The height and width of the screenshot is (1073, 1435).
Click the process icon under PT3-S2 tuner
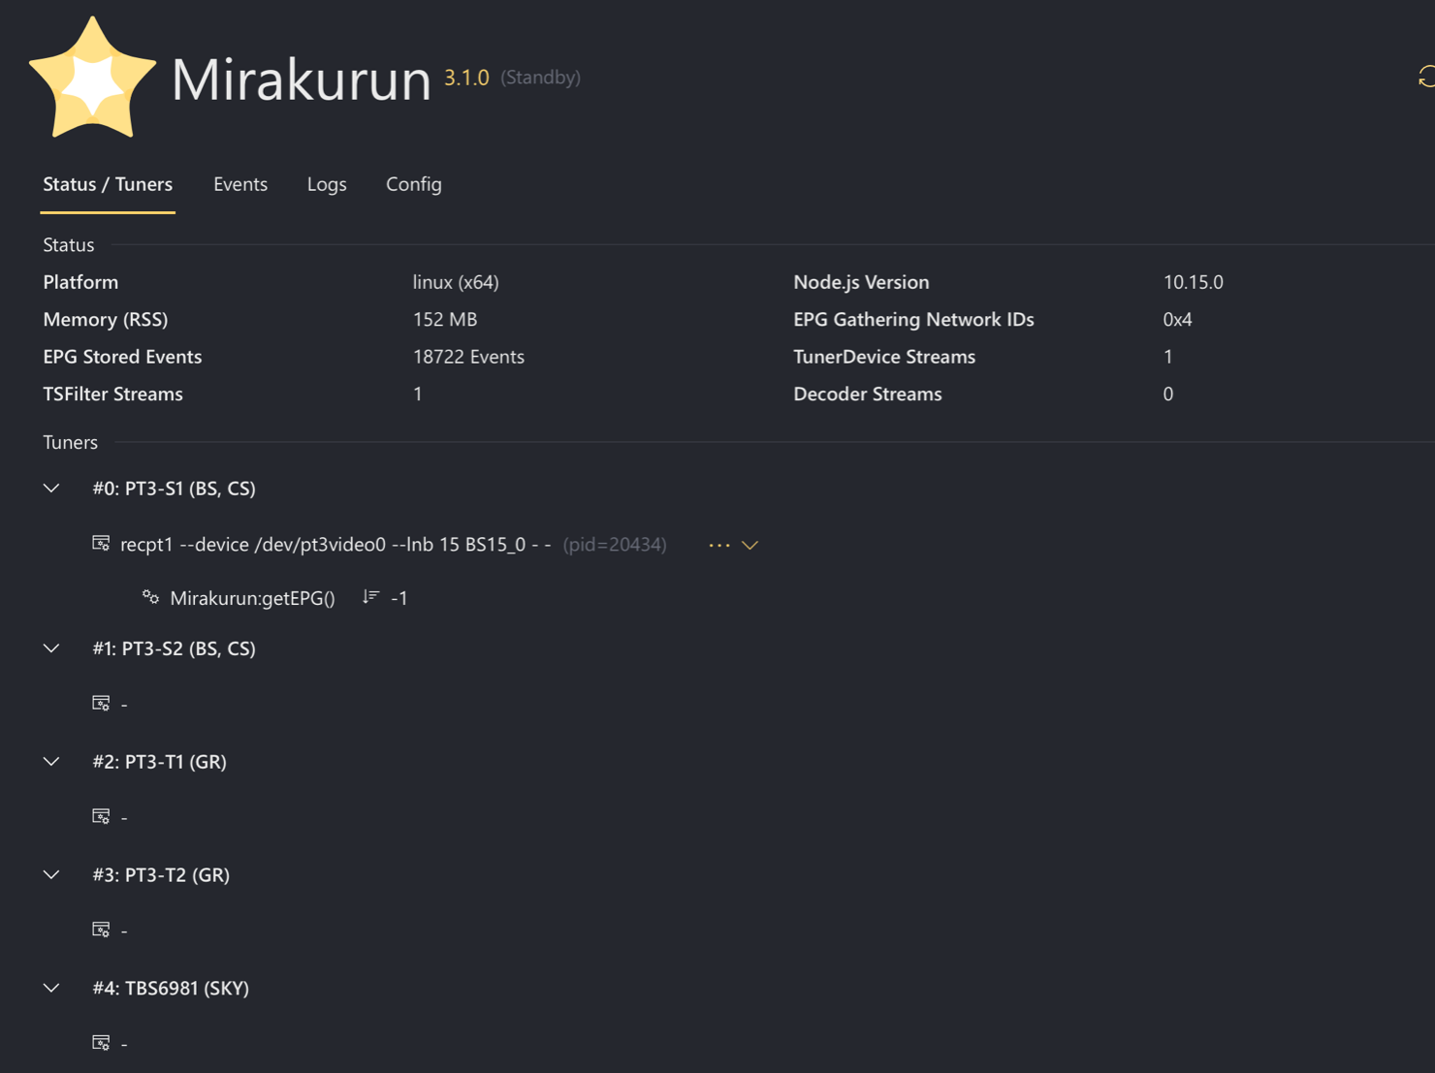(101, 703)
